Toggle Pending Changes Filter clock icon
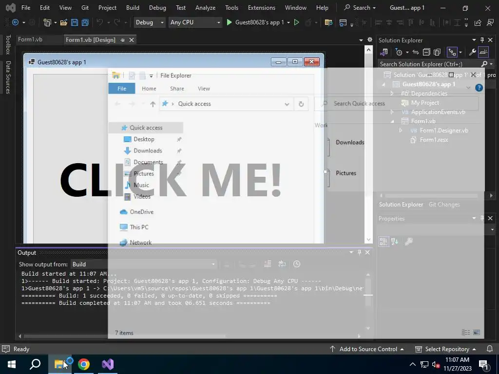This screenshot has height=374, width=499. 399,52
